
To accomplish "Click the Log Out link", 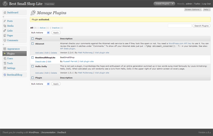I will tap(206, 4).
